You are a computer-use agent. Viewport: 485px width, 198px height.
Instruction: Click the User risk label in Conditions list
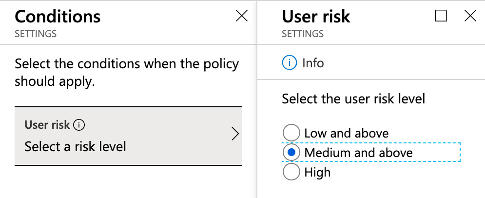point(47,125)
